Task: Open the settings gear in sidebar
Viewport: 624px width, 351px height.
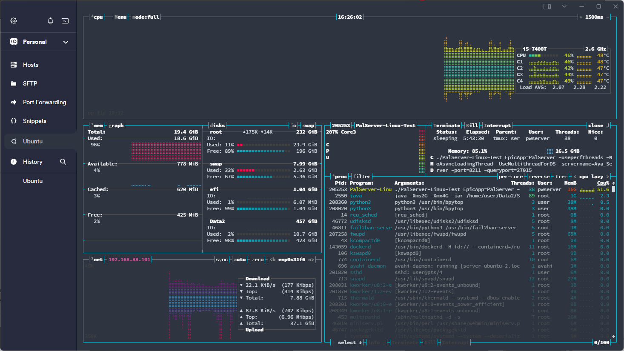Action: [x=14, y=21]
